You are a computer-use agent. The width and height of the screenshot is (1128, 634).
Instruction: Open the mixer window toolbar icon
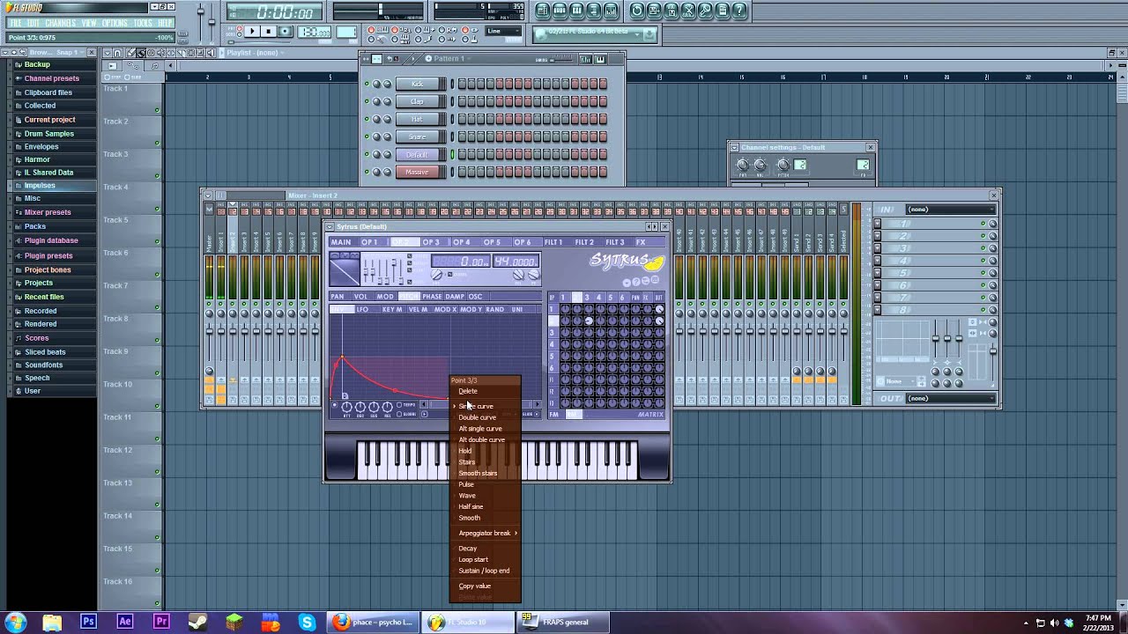pyautogui.click(x=610, y=11)
